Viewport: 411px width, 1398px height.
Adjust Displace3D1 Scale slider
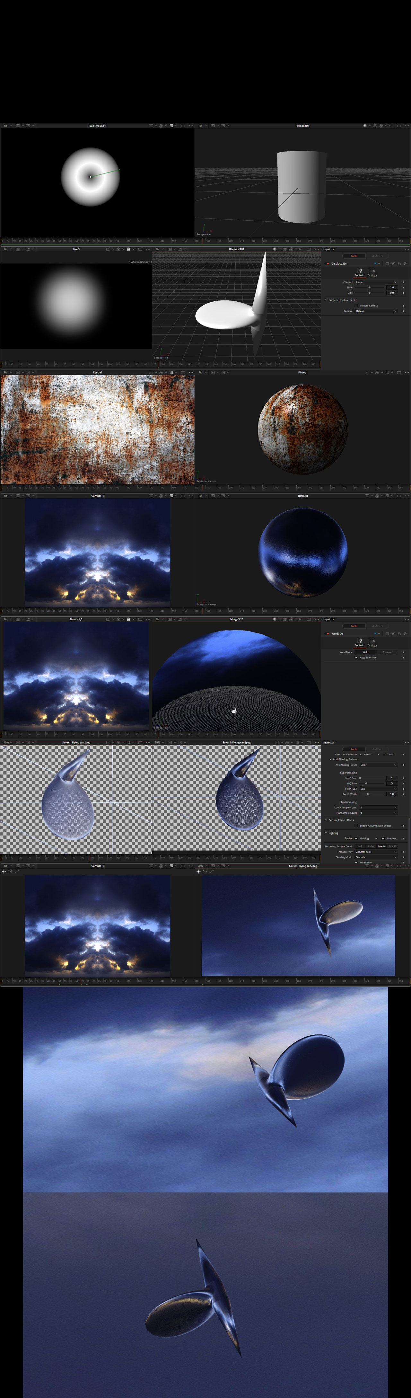pyautogui.click(x=369, y=288)
